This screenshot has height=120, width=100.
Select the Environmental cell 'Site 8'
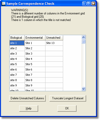[x=35, y=80]
